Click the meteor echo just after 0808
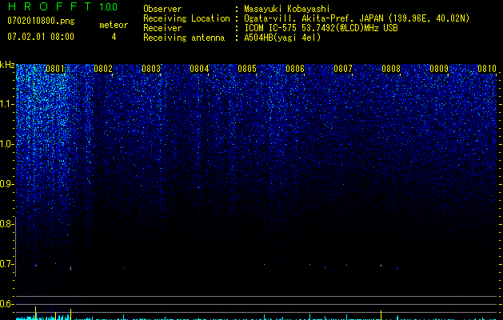503x320 pixels. tap(397, 269)
